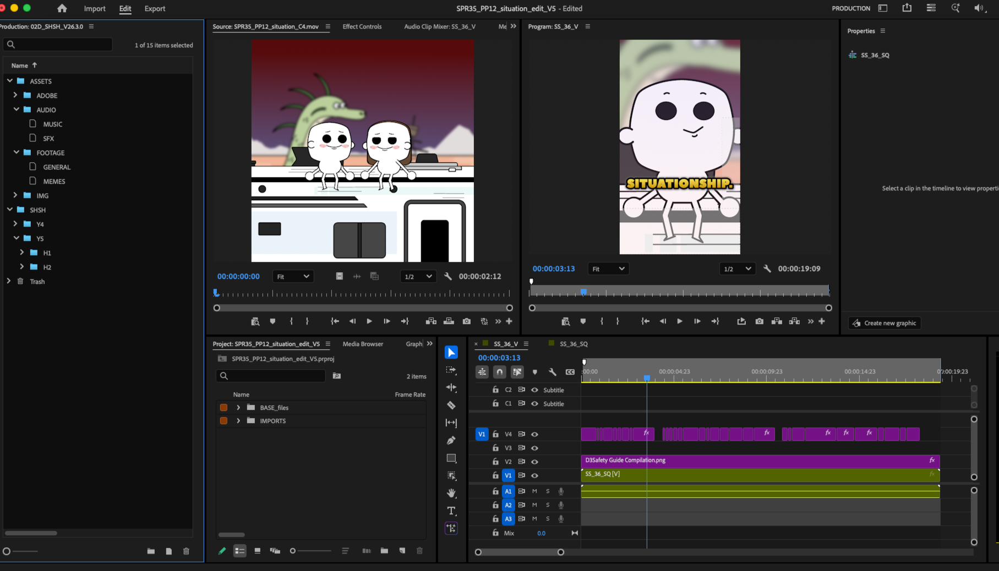Click the timeline horizontal zoom scroll bar

(520, 552)
